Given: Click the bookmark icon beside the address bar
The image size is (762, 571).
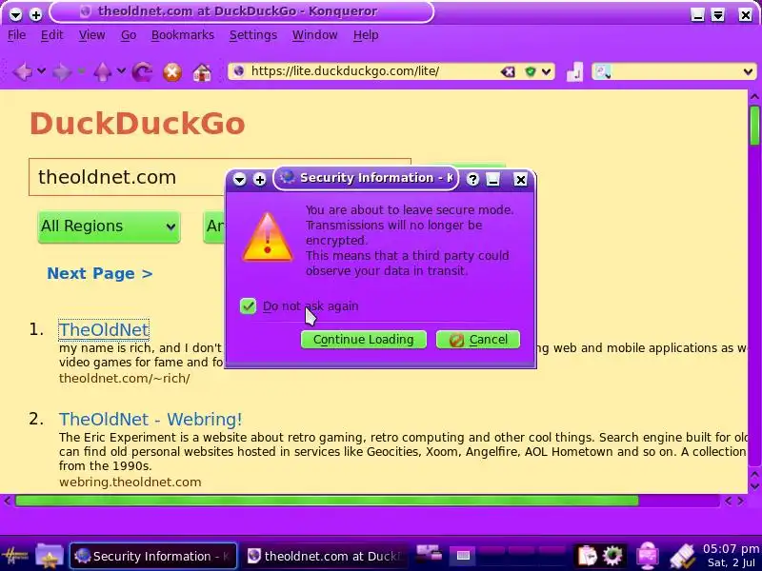Looking at the screenshot, I should (x=574, y=72).
